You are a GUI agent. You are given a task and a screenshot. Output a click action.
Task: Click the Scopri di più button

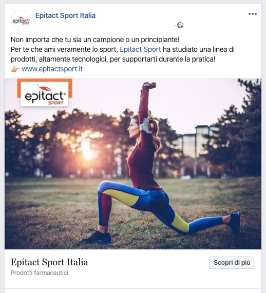pyautogui.click(x=232, y=263)
